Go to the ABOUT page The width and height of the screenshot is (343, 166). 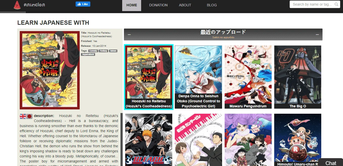(185, 5)
